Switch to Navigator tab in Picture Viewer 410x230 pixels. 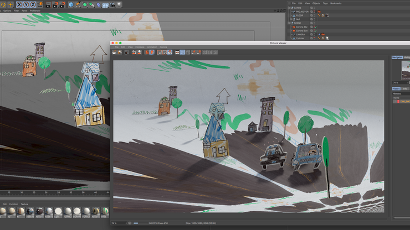click(397, 57)
